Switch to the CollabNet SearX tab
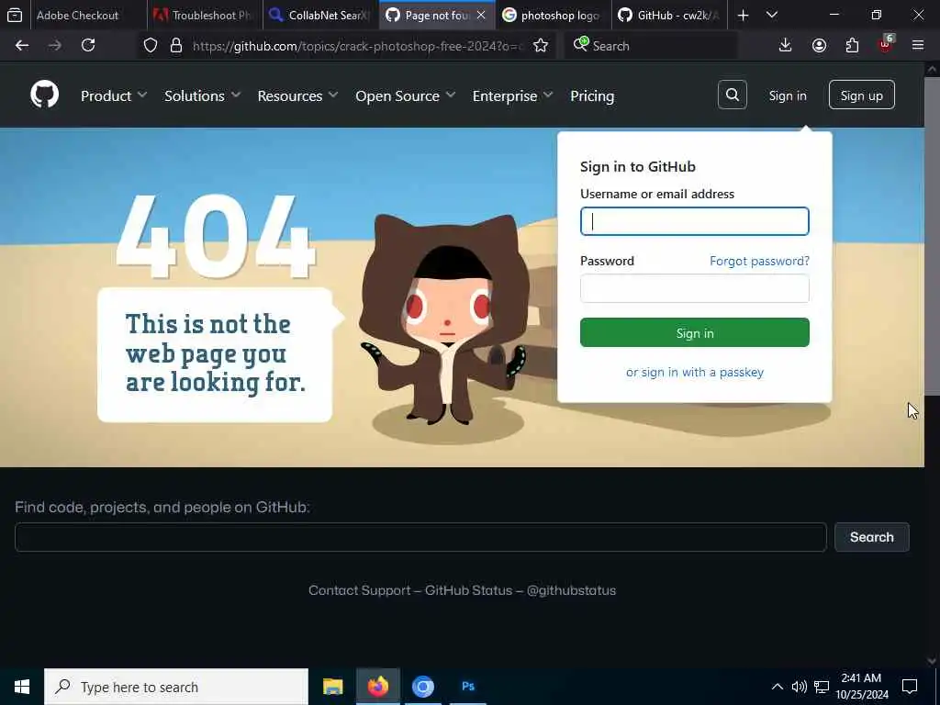 [x=320, y=15]
